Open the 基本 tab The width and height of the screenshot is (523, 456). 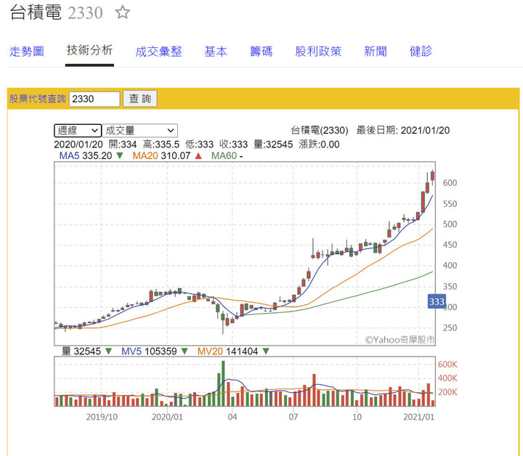coord(216,52)
